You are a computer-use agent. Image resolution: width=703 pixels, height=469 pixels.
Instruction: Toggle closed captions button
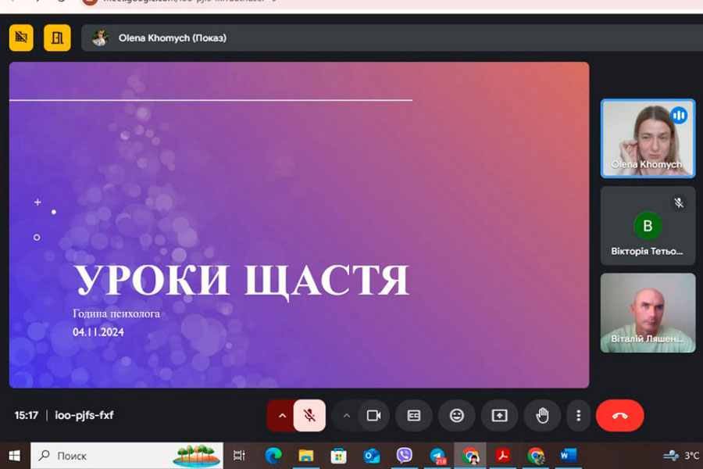414,416
